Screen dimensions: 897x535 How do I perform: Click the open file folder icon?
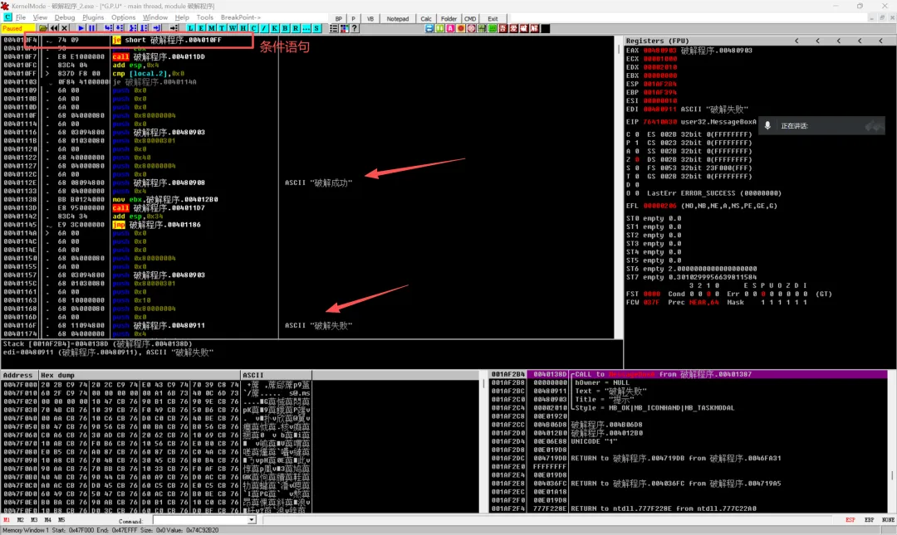pos(43,28)
